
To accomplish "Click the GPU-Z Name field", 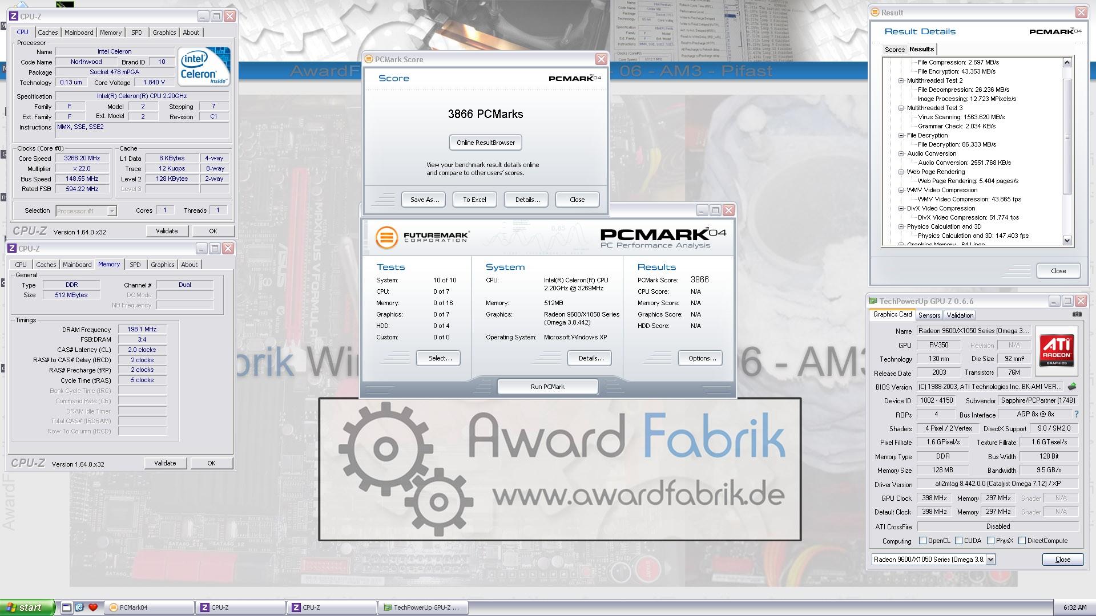I will click(973, 331).
